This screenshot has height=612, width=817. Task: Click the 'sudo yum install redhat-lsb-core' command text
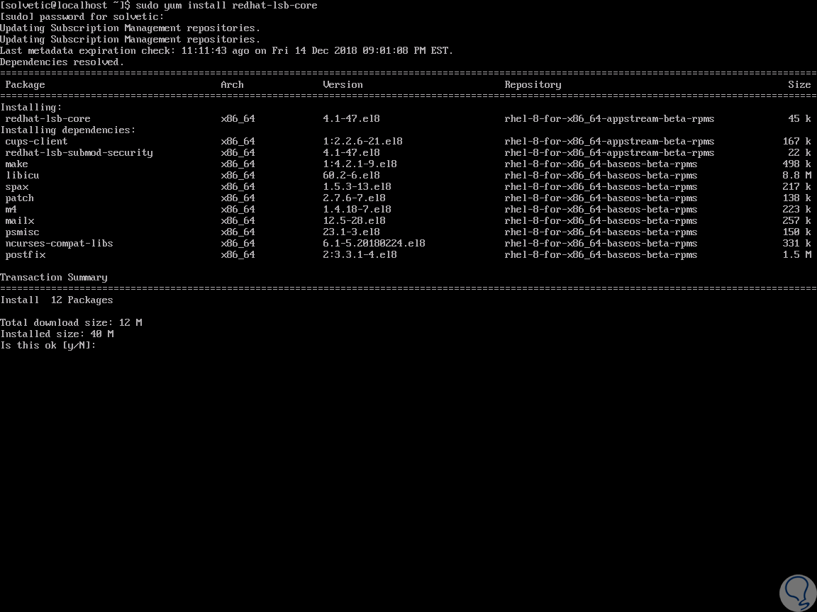click(x=227, y=6)
